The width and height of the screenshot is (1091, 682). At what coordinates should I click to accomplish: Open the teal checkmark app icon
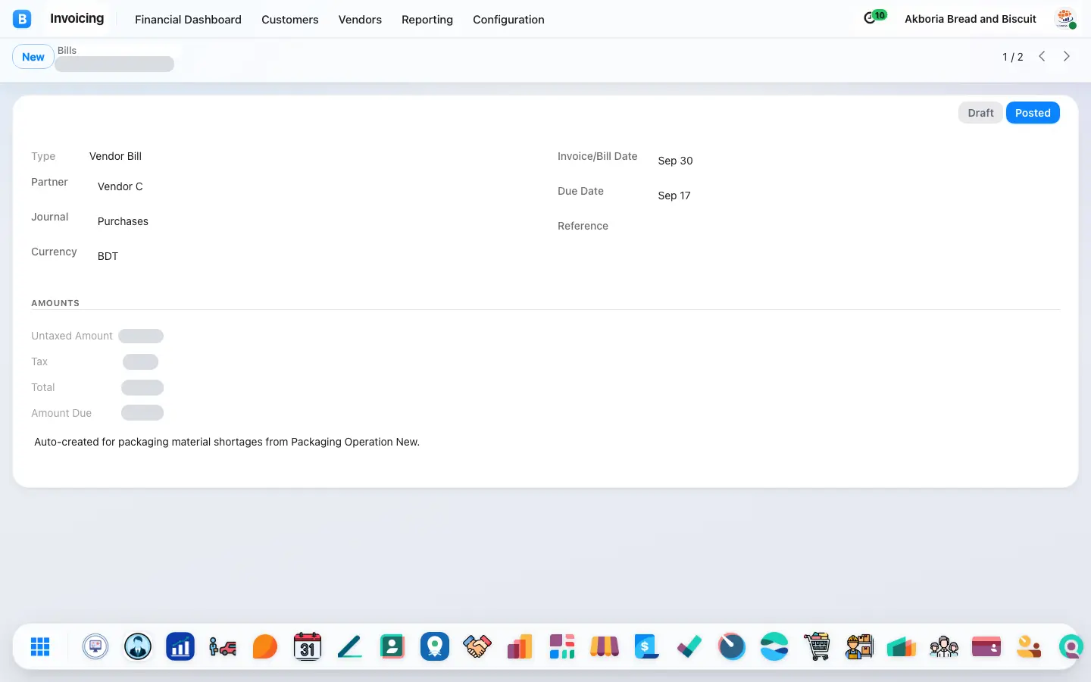click(x=689, y=646)
